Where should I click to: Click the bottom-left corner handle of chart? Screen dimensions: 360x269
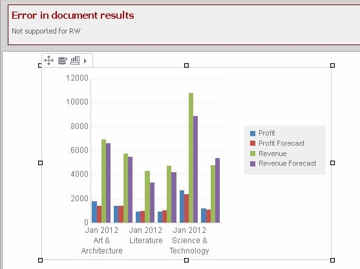tap(40, 261)
